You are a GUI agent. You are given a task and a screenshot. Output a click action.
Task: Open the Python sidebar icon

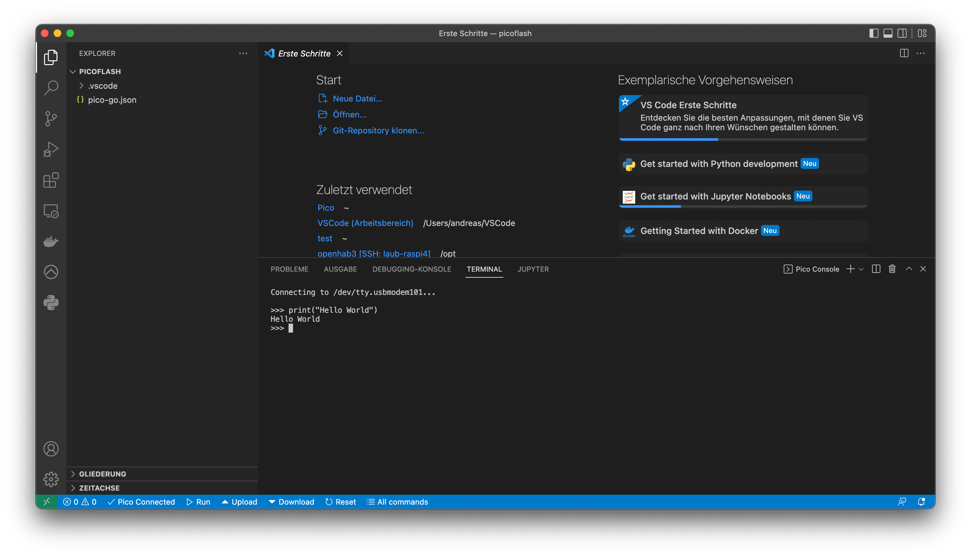51,303
